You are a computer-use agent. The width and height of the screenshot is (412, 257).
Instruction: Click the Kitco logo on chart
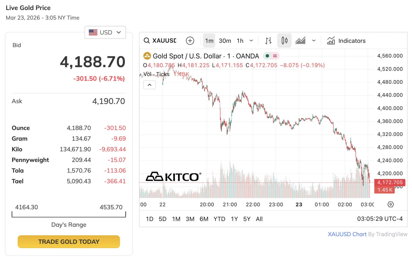[173, 177]
